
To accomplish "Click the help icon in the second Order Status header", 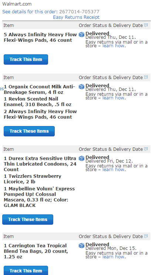I will (146, 77).
